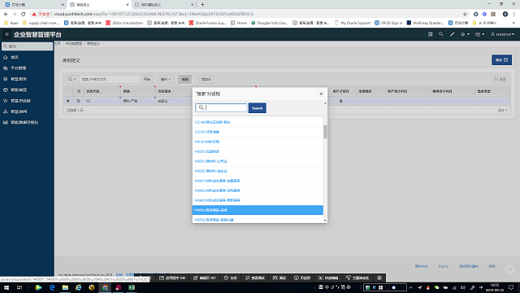Reload the page with browser refresh icon
The height and width of the screenshot is (293, 520).
coord(24,14)
